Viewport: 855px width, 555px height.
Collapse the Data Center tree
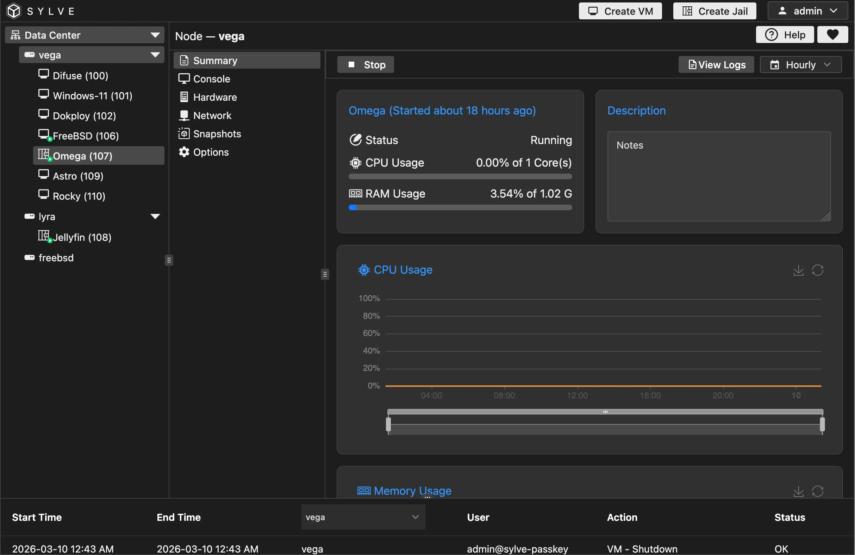pyautogui.click(x=155, y=35)
